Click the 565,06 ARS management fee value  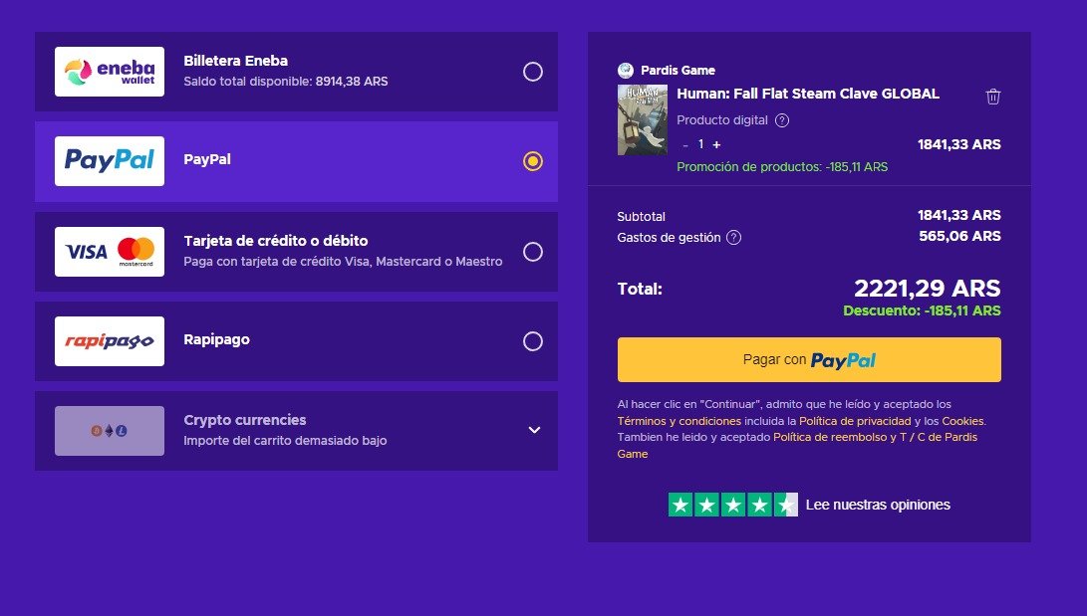click(959, 236)
